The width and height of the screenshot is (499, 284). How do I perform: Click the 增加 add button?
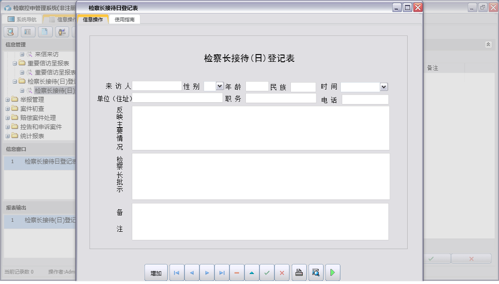pyautogui.click(x=156, y=273)
